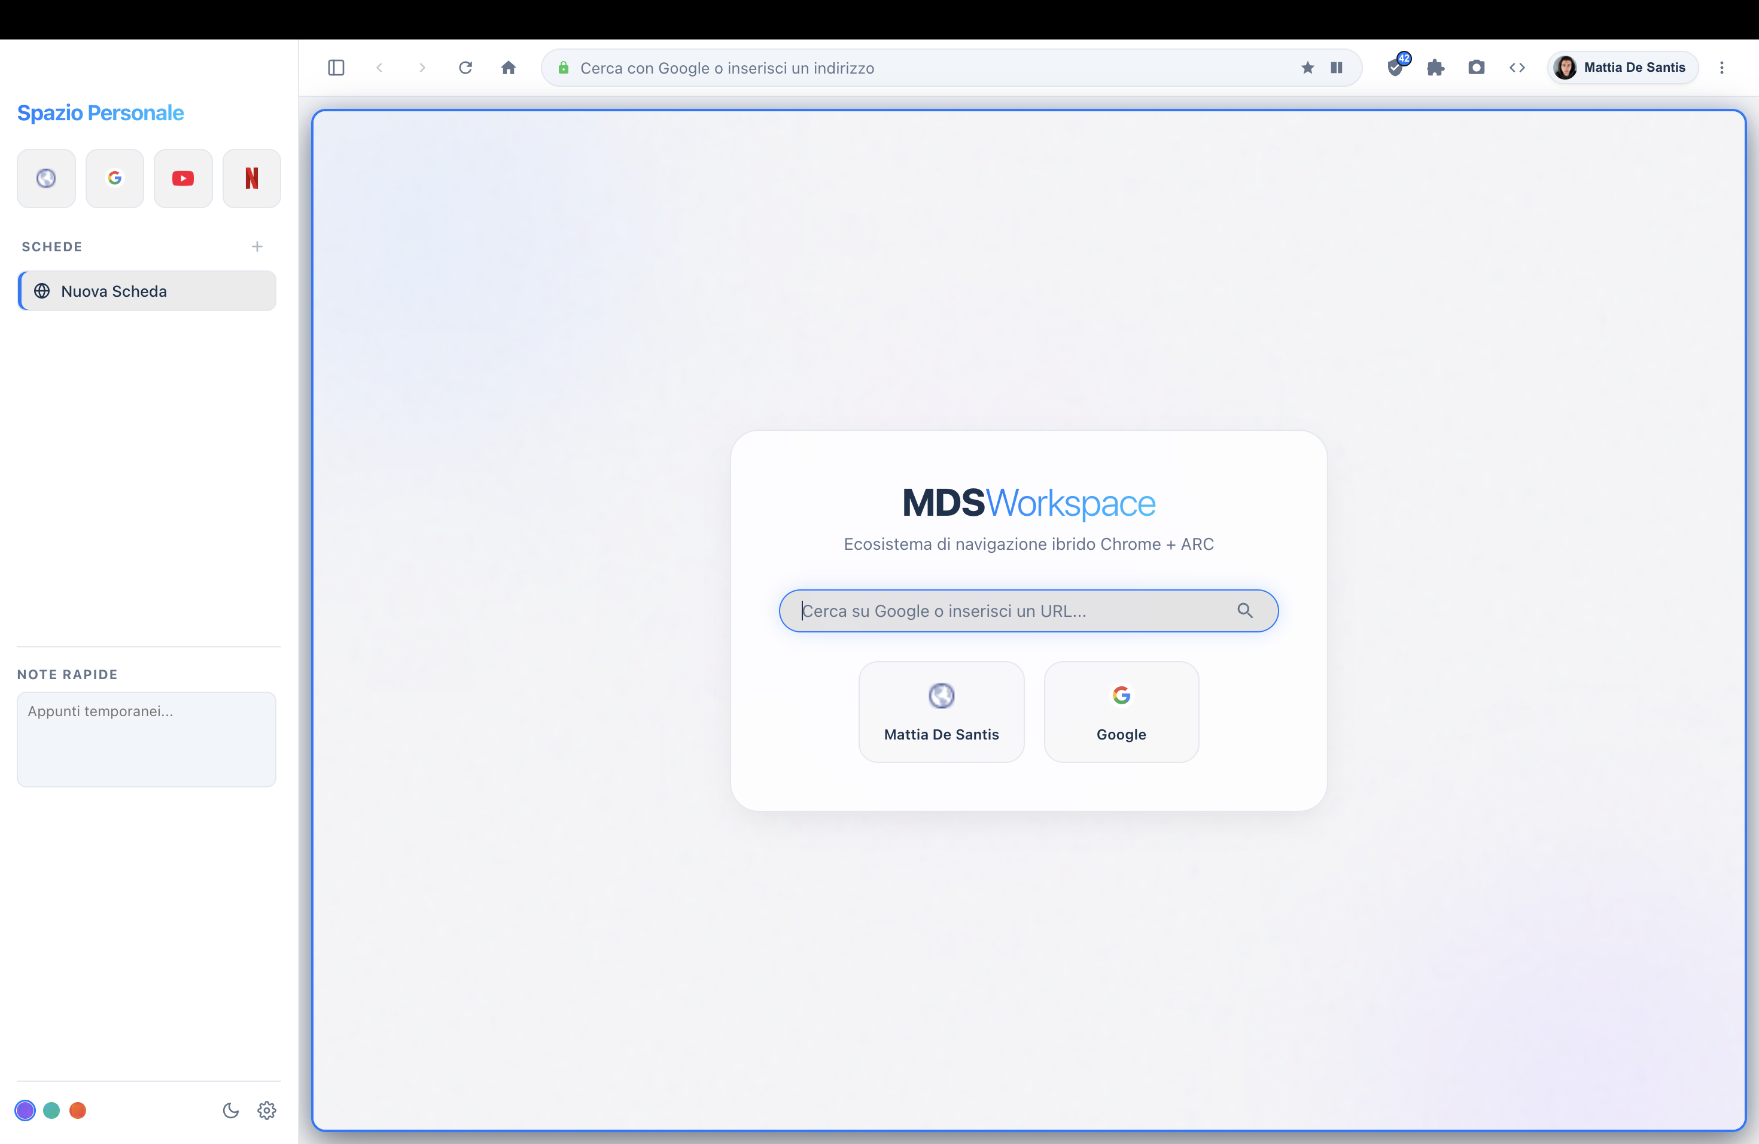Reload the page
The height and width of the screenshot is (1144, 1759).
coord(465,67)
